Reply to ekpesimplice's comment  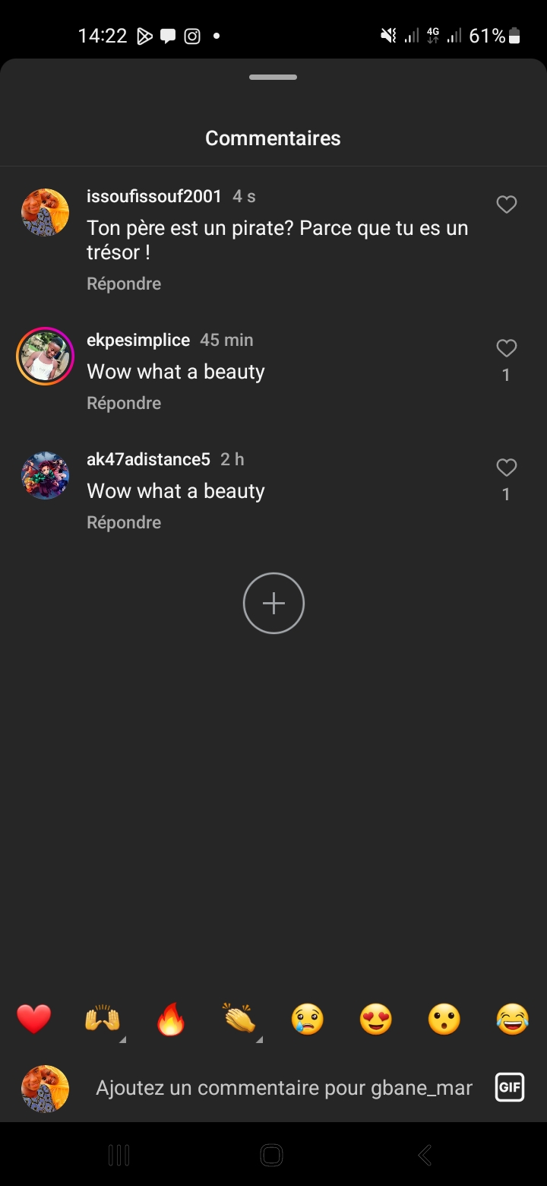pos(124,403)
